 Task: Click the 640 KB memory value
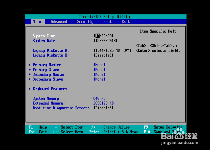pos(99,98)
